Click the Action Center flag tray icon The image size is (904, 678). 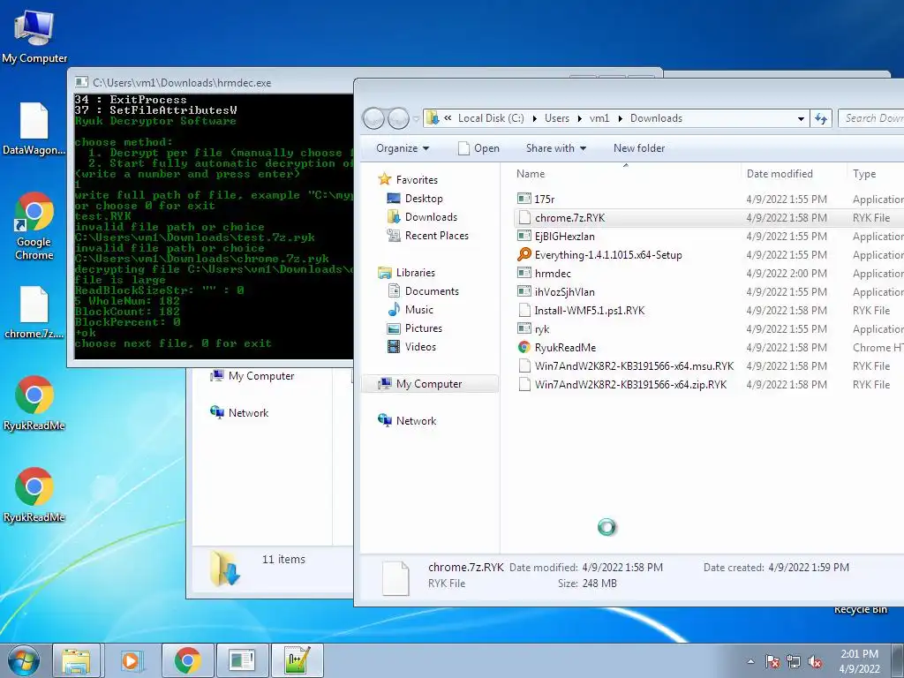pyautogui.click(x=772, y=661)
